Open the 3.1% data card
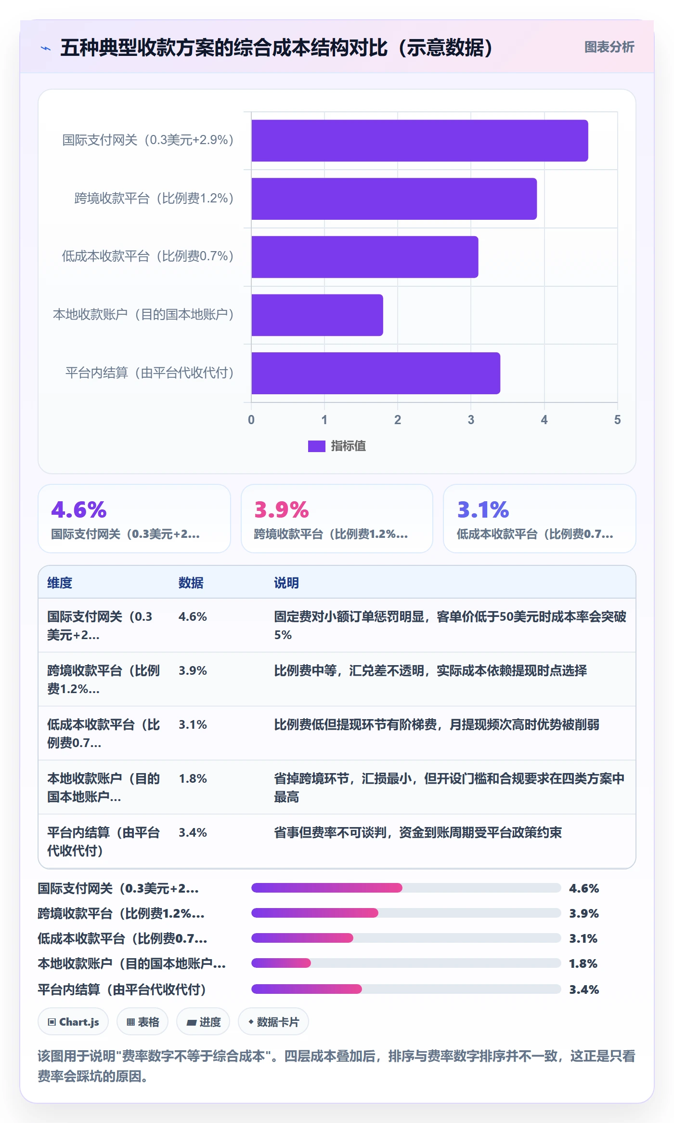The width and height of the screenshot is (674, 1123). click(x=539, y=519)
